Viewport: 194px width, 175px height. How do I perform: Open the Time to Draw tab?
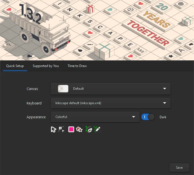click(x=77, y=66)
